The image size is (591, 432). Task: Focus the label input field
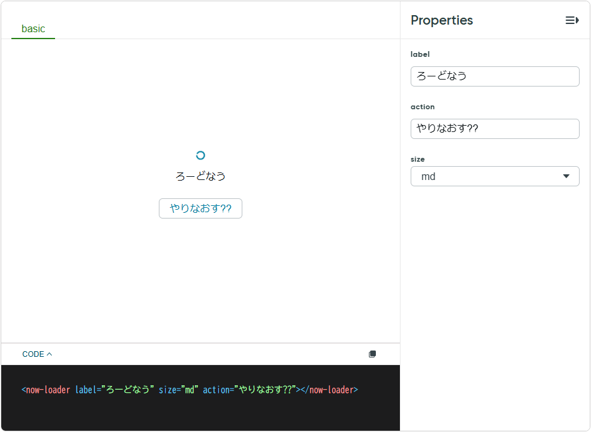pos(495,76)
